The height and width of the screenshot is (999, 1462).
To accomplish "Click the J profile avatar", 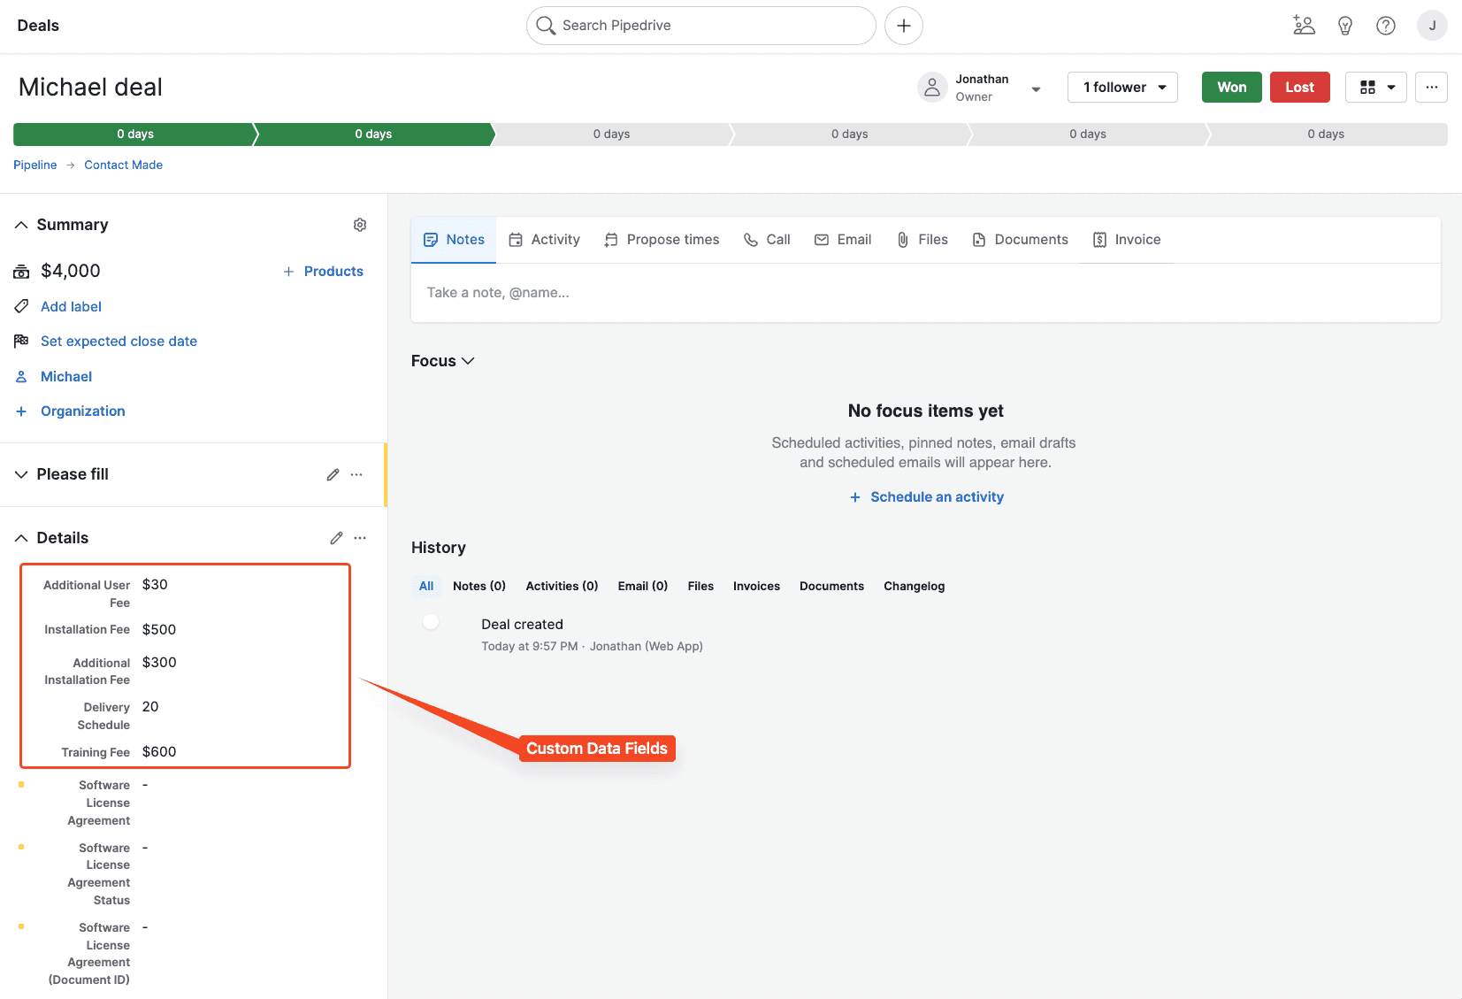I will [x=1432, y=25].
